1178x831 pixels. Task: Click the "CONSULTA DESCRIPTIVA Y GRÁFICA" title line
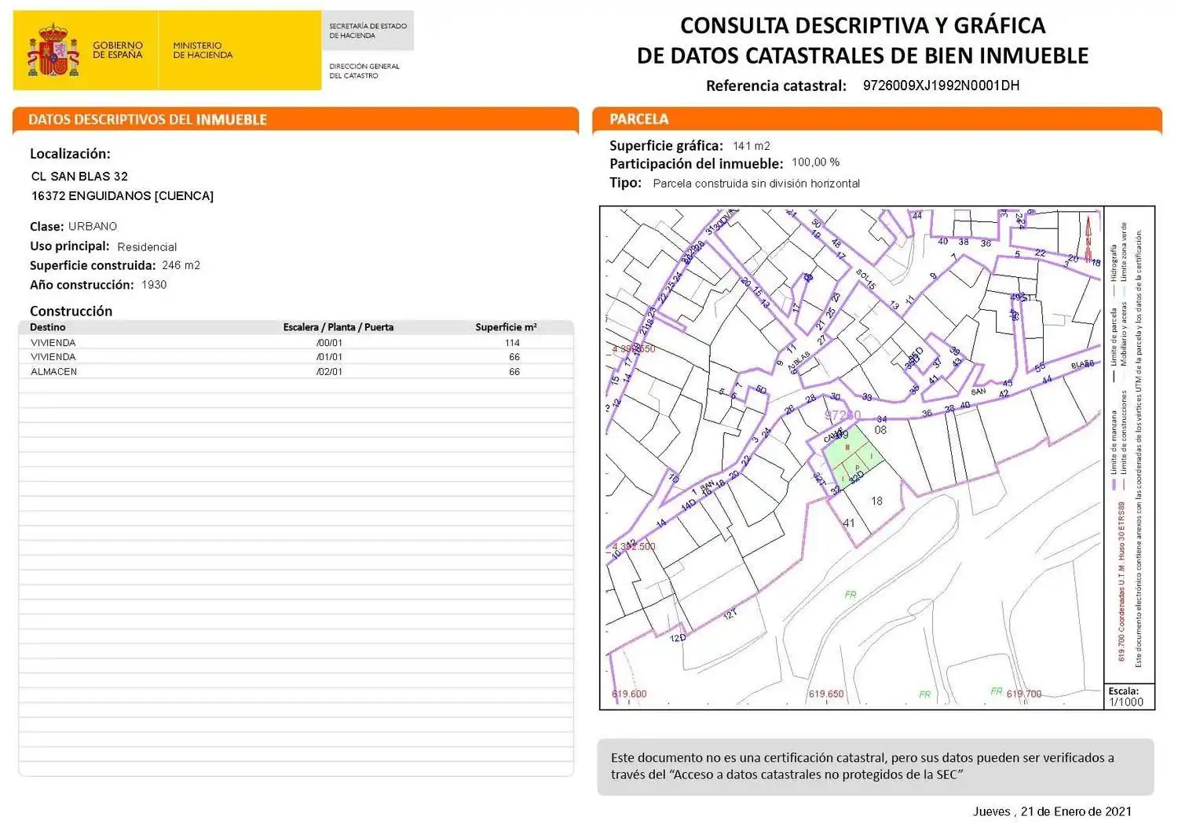coord(862,25)
